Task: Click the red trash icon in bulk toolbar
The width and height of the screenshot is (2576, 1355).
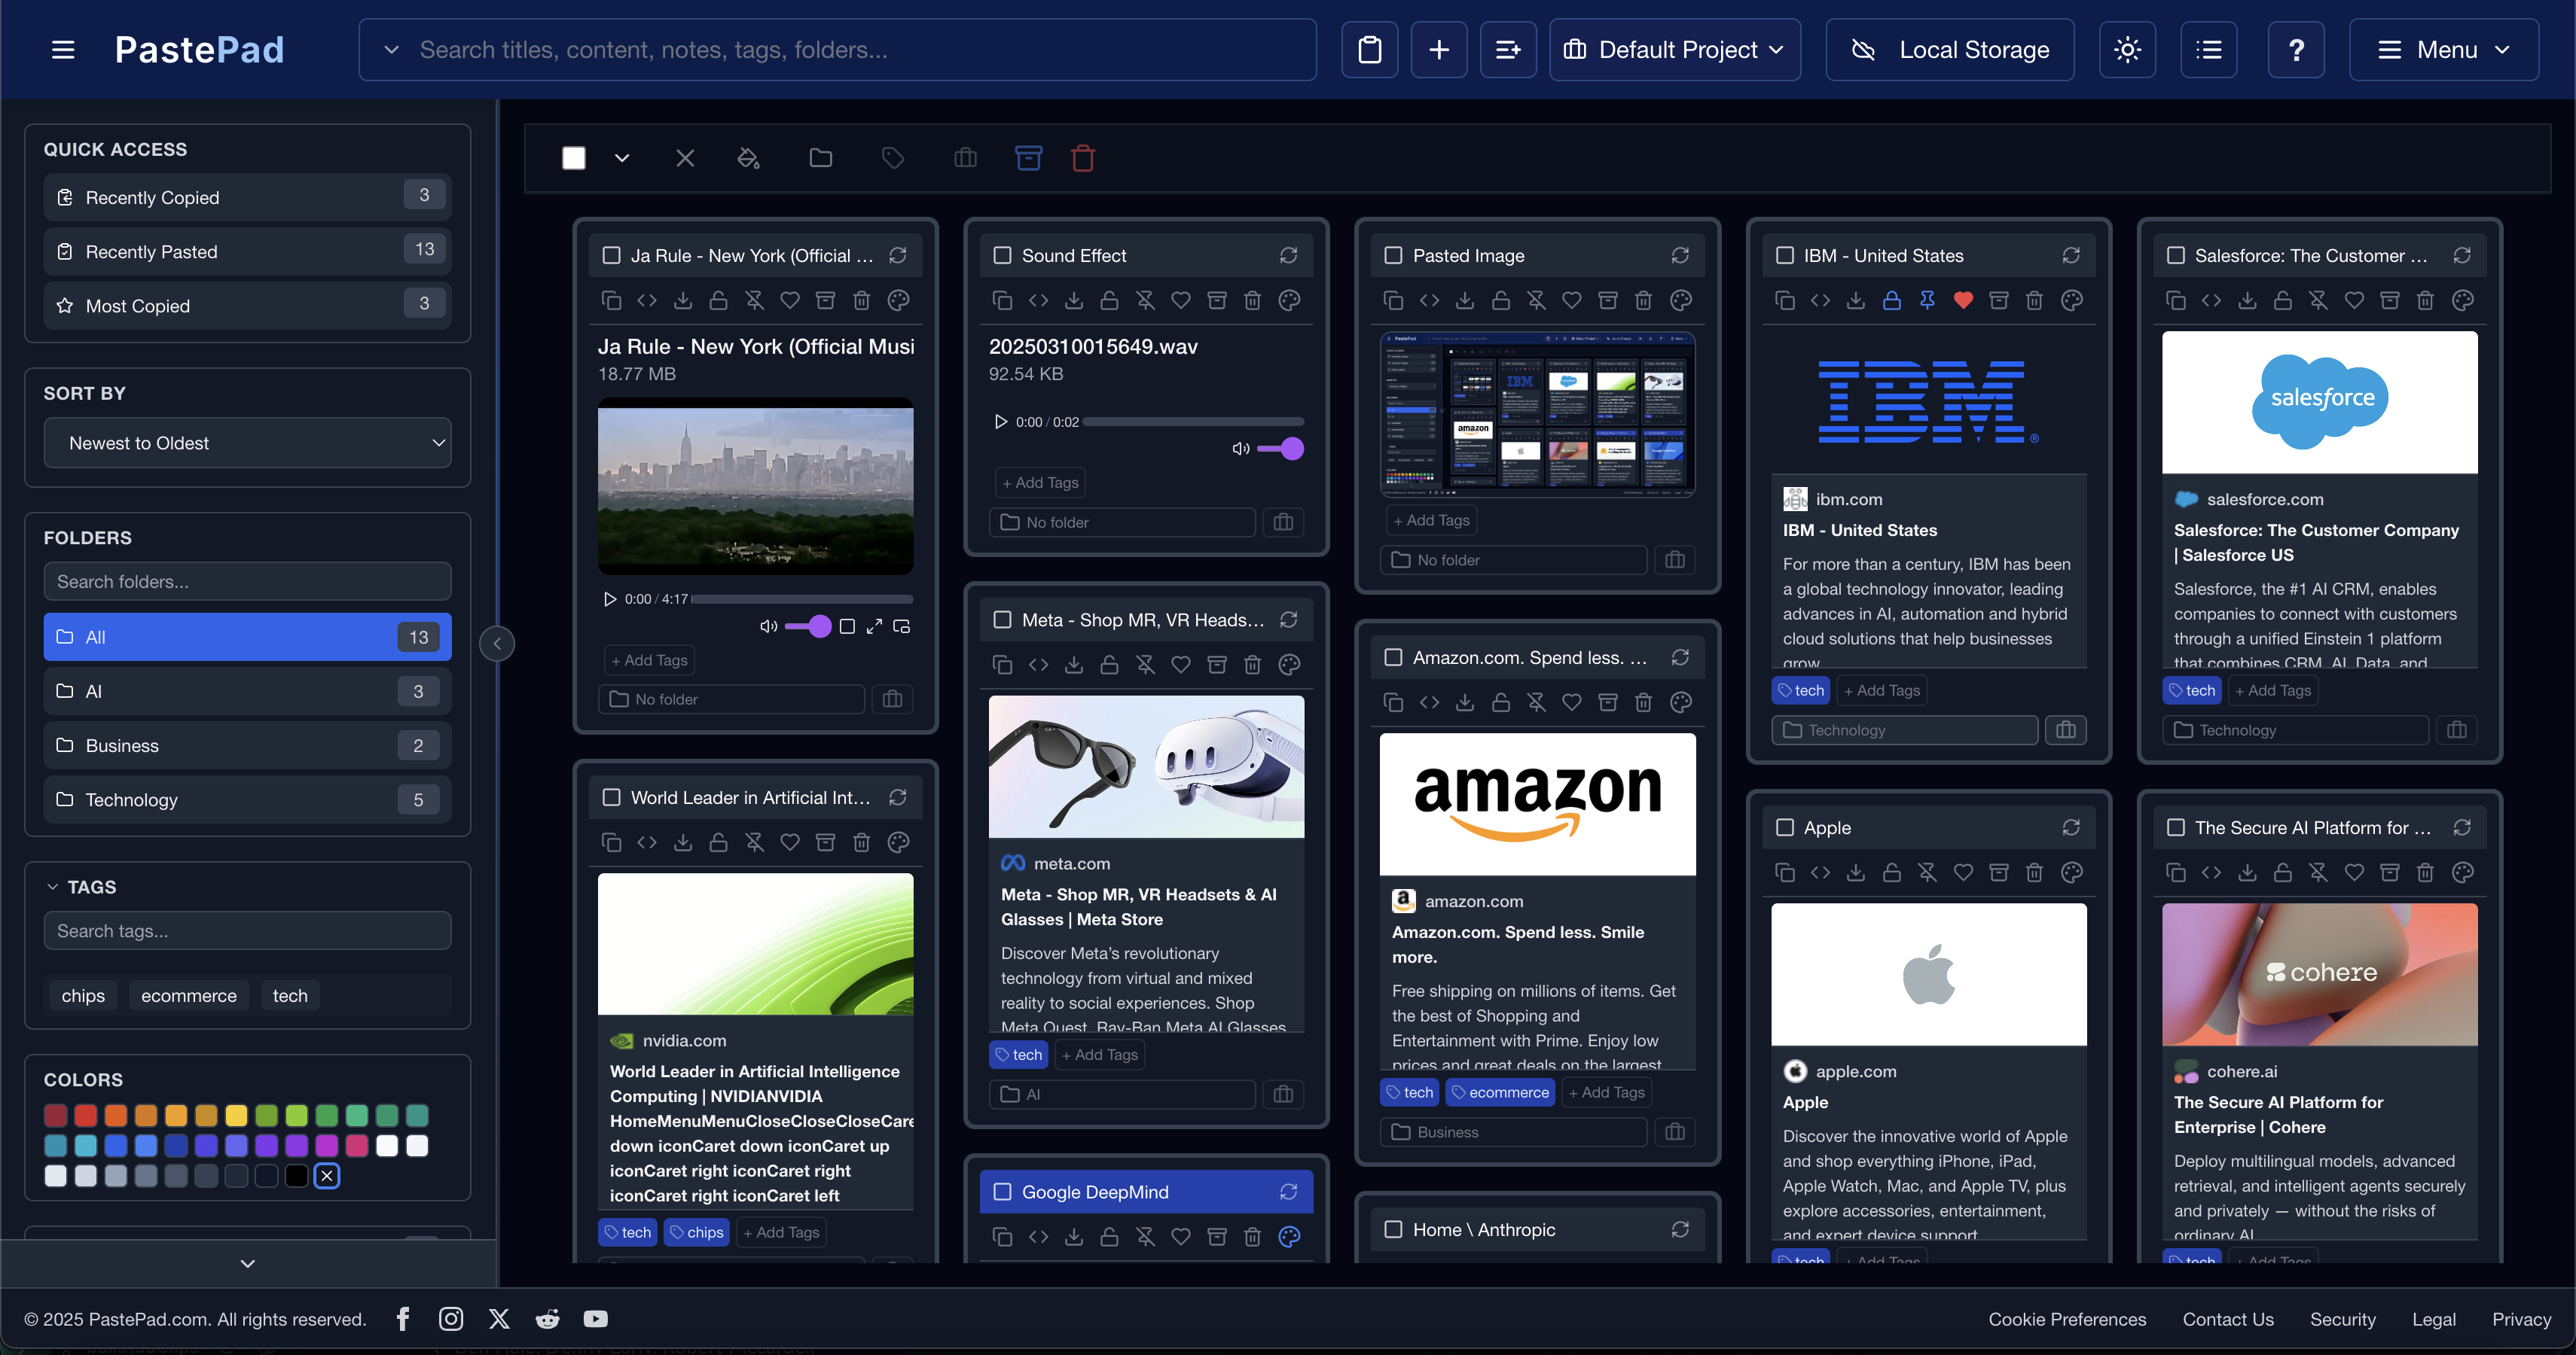Action: pos(1082,158)
